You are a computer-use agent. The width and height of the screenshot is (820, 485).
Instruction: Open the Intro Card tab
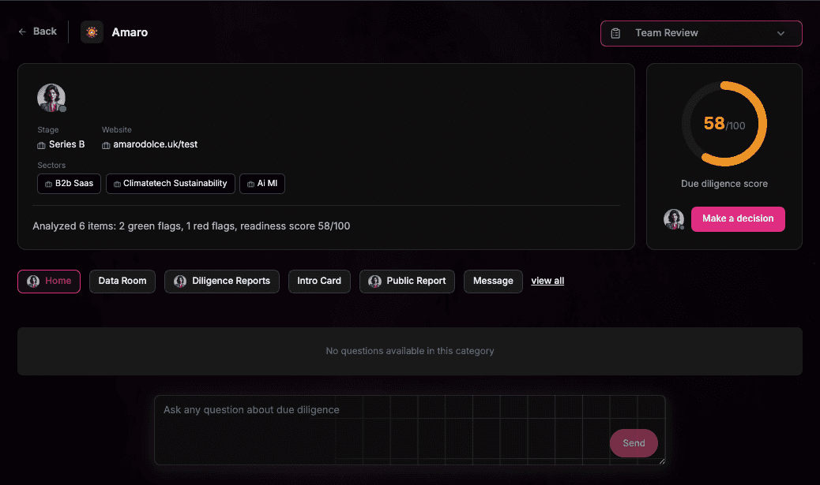click(x=319, y=282)
